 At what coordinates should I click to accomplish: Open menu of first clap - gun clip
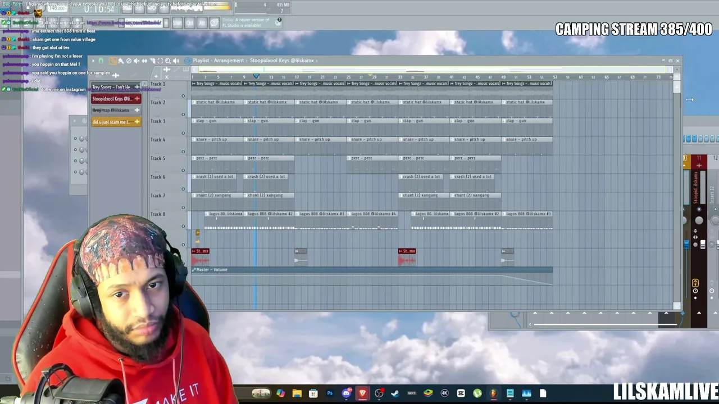click(194, 121)
